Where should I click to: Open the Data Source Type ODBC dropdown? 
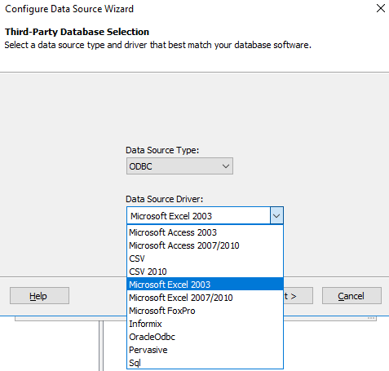179,166
